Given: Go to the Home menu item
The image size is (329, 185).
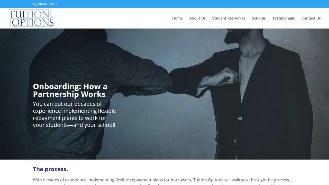Looking at the screenshot, I should point(177,18).
